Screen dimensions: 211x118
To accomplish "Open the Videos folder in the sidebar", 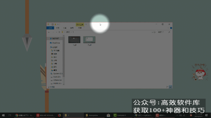I will tap(54, 54).
